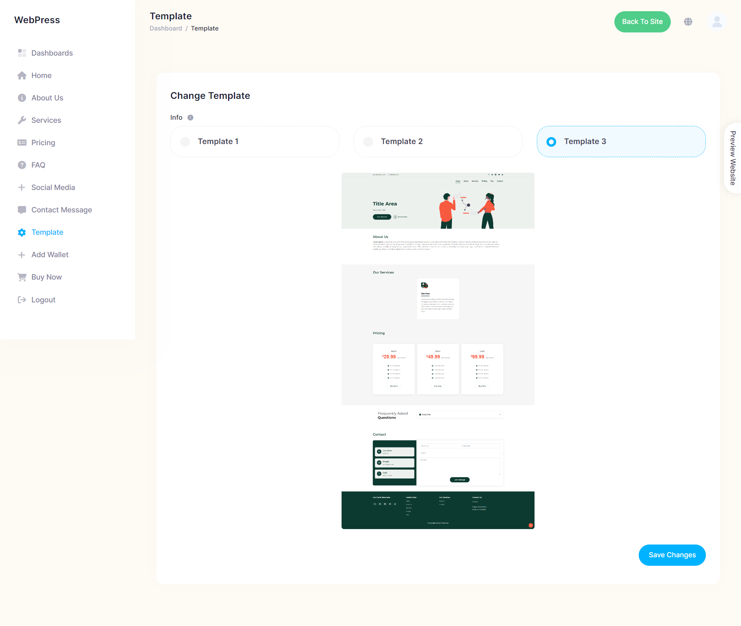Image resolution: width=741 pixels, height=626 pixels.
Task: Click the Back To Site button
Action: click(642, 22)
